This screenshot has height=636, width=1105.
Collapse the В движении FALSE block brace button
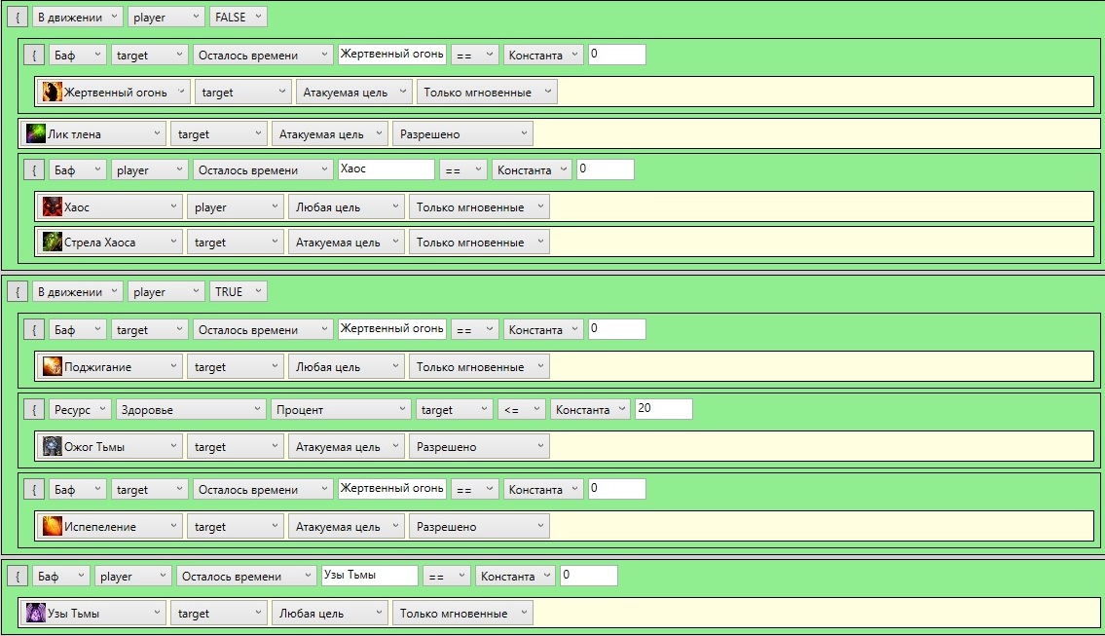(18, 19)
